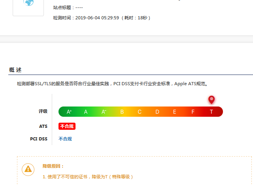Select the E grade segment
Screen dimensions: 253x185
pos(174,112)
